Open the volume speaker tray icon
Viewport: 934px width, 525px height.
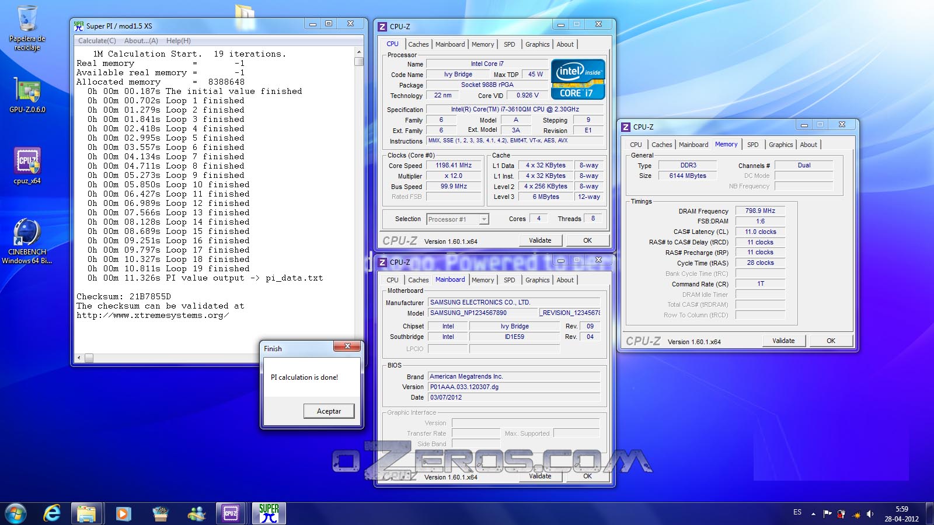870,514
